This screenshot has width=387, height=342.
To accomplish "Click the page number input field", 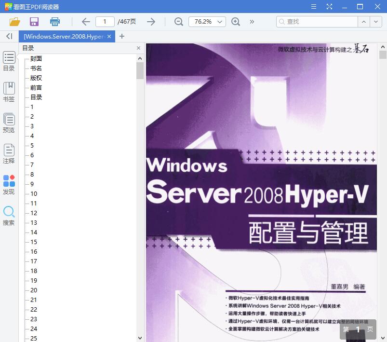I will pos(105,22).
